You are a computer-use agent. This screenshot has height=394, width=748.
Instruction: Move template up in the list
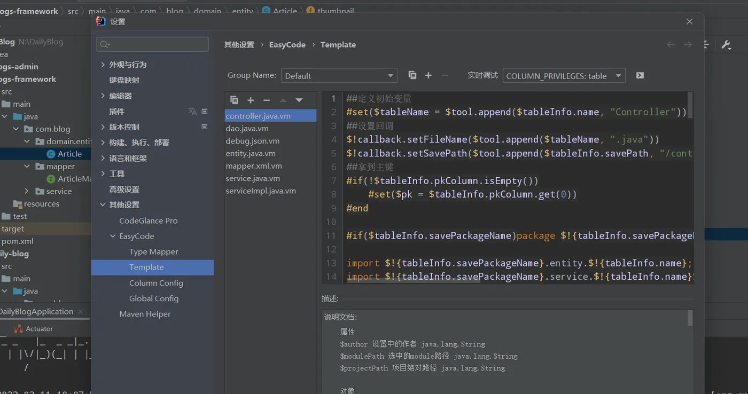[x=283, y=100]
